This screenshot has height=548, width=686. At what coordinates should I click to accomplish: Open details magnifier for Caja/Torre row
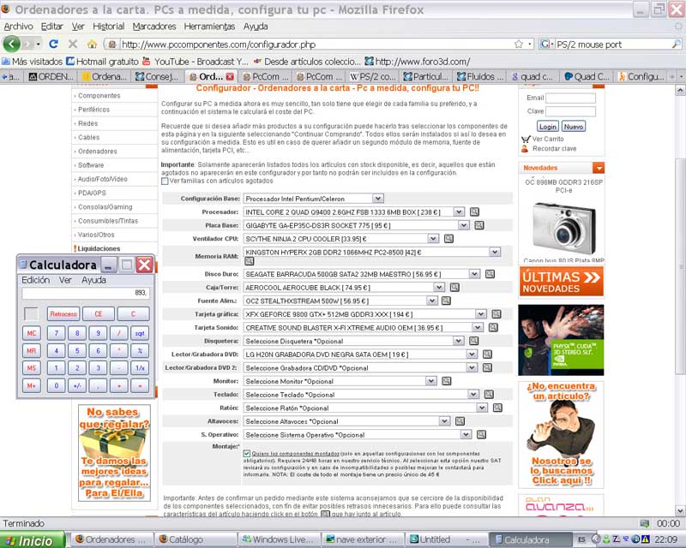point(454,287)
